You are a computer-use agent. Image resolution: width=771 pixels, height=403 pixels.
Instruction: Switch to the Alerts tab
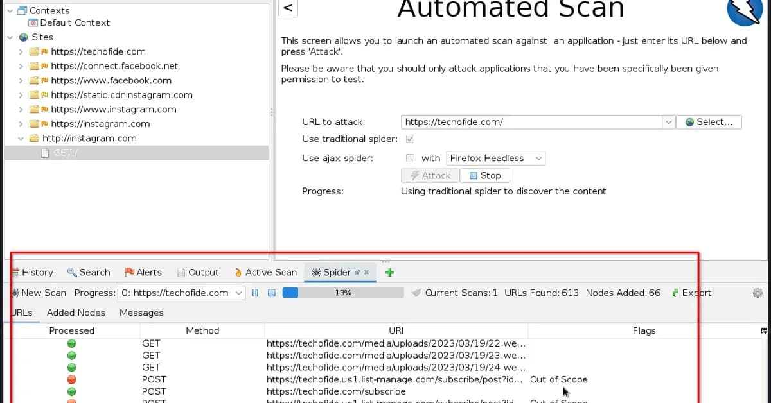point(143,272)
